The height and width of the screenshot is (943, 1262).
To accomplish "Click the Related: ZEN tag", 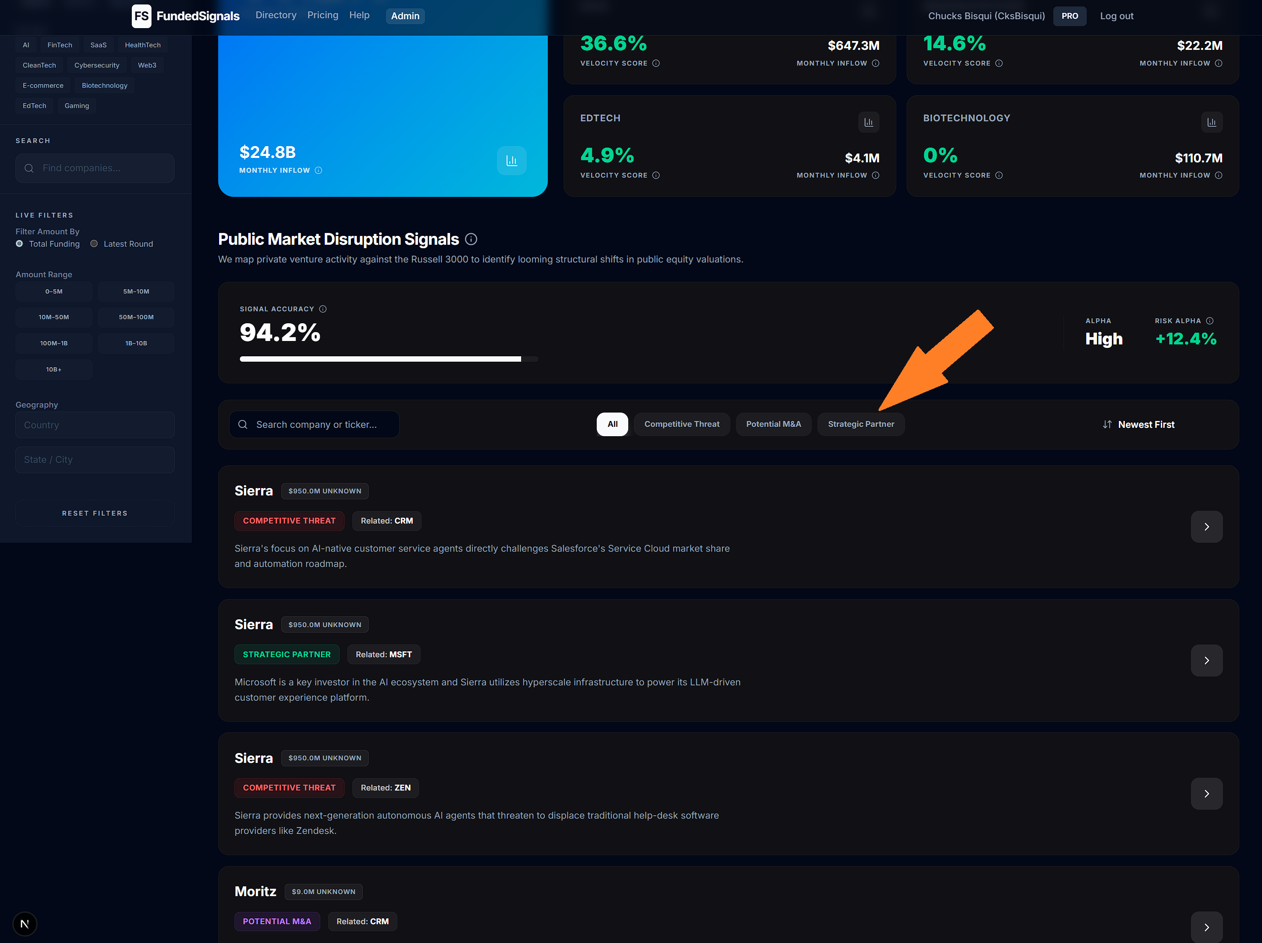I will [385, 788].
